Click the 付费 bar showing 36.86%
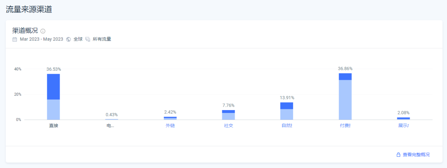 click(345, 97)
